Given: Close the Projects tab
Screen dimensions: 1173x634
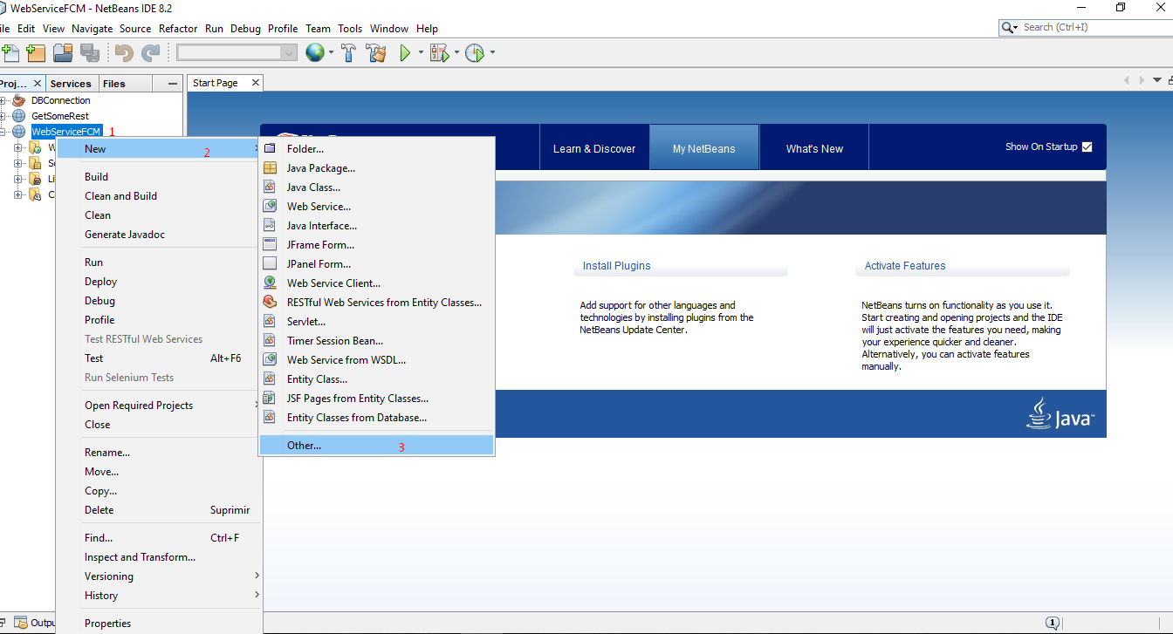Looking at the screenshot, I should tap(37, 84).
